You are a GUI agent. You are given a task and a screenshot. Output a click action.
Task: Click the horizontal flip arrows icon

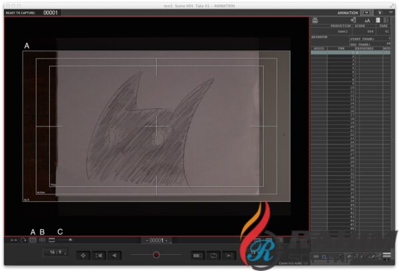14,240
